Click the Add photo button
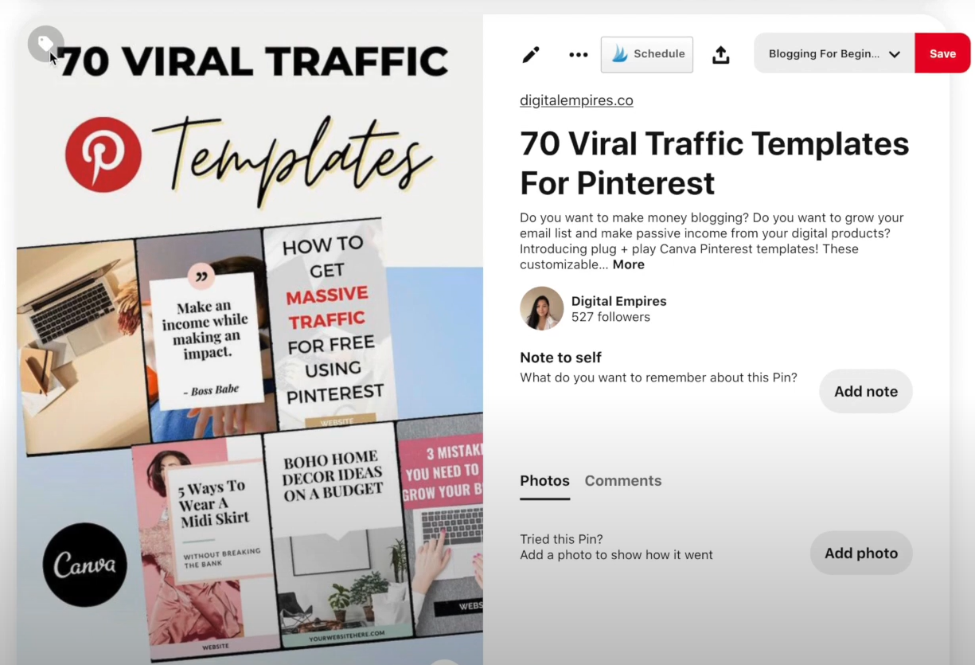The image size is (975, 665). tap(860, 553)
